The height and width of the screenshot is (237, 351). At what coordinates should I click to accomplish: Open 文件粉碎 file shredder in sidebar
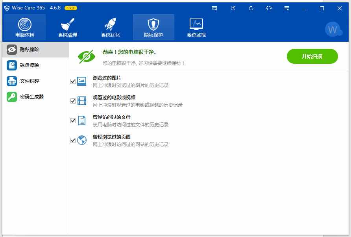click(x=35, y=81)
